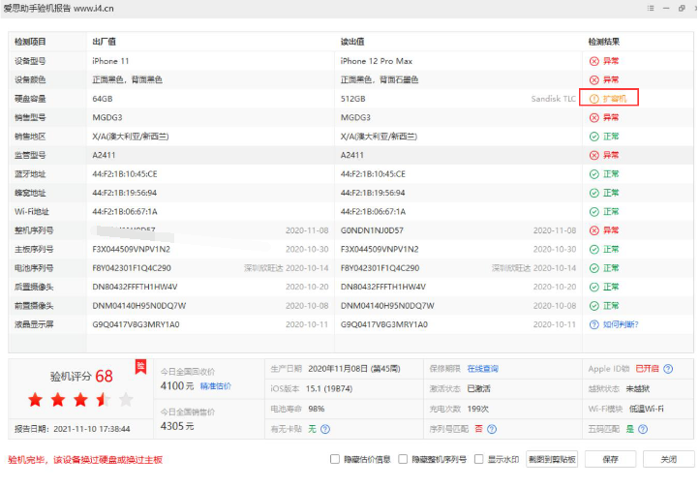The height and width of the screenshot is (488, 700).
Task: Click the 截图到剪贴板 button
Action: coord(553,460)
